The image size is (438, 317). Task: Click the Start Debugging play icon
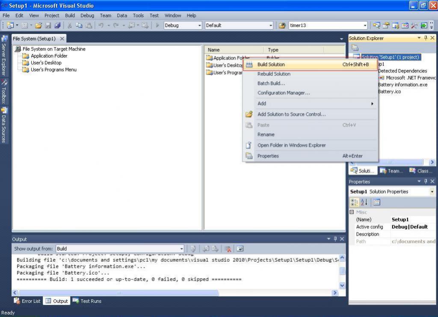point(157,25)
